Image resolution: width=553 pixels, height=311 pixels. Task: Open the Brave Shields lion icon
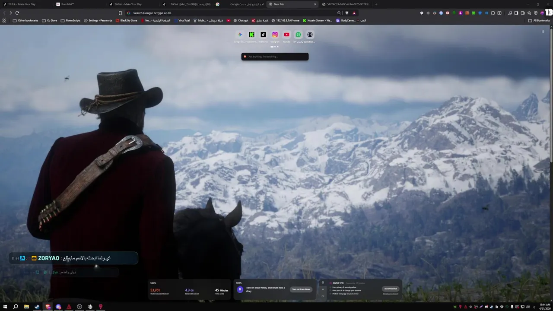(x=347, y=13)
